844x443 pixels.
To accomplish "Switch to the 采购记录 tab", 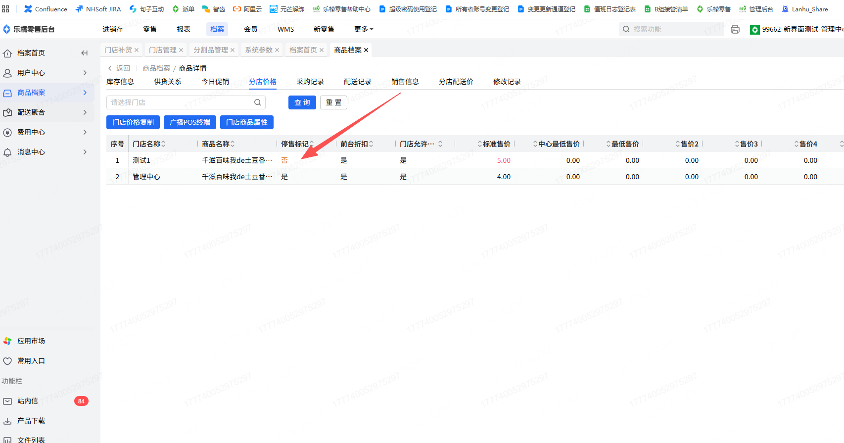I will coord(310,82).
